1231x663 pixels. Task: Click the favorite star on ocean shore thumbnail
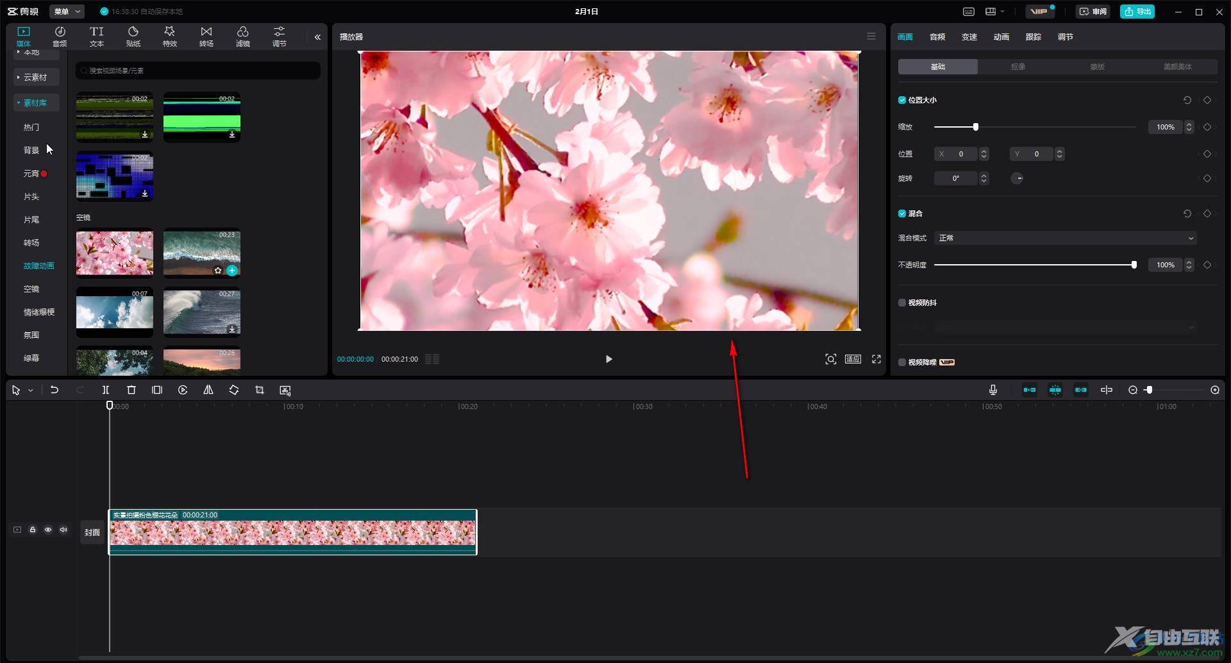tap(218, 271)
